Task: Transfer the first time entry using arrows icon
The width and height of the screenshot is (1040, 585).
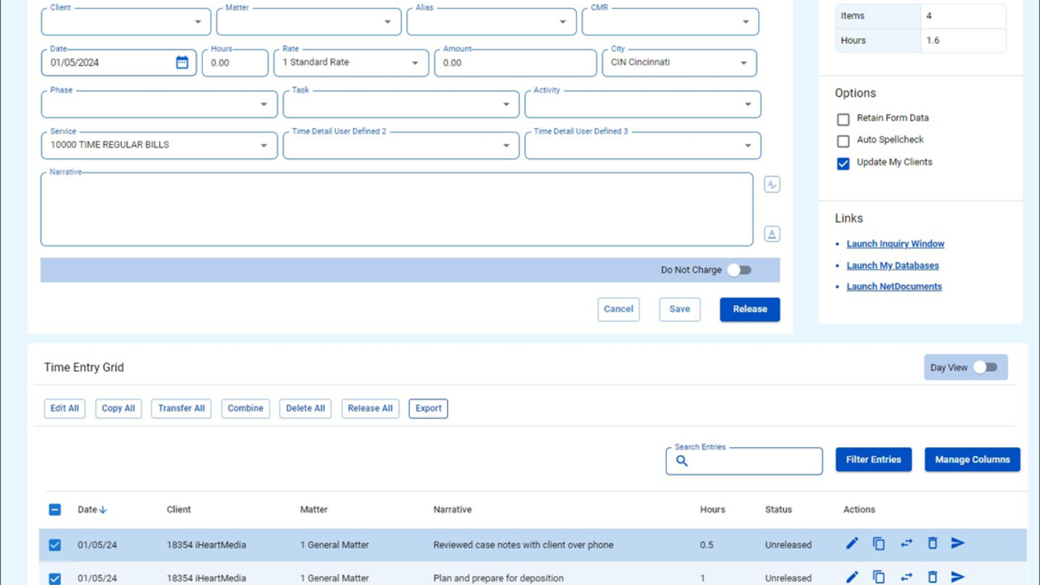Action: (x=906, y=543)
